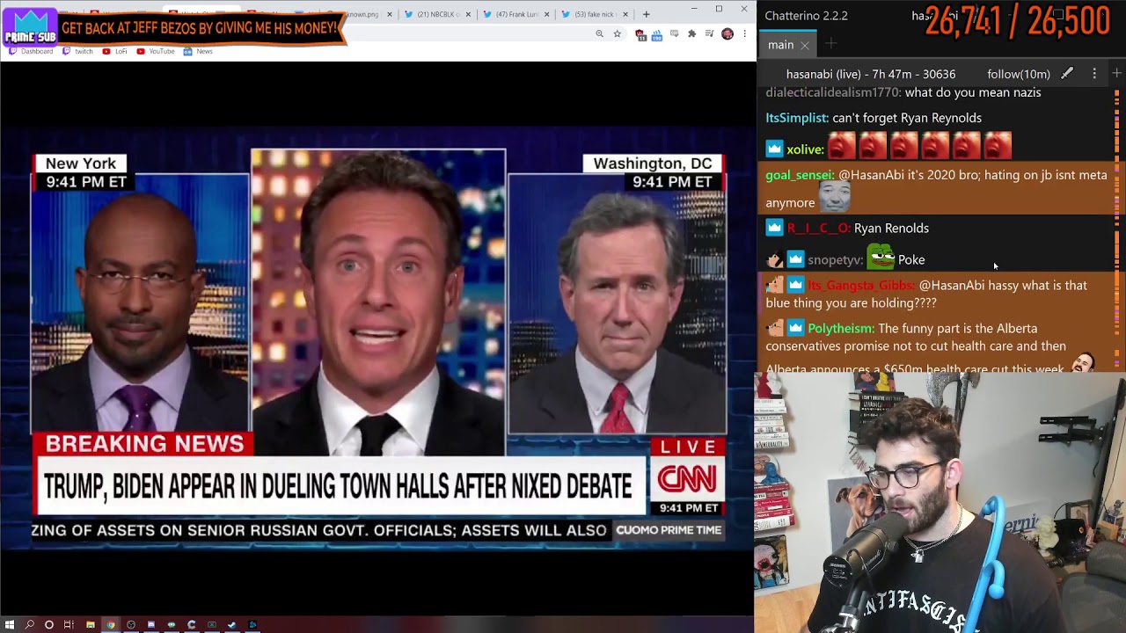Open File Explorer from the taskbar
Viewport: 1126px width, 633px height.
[x=90, y=625]
